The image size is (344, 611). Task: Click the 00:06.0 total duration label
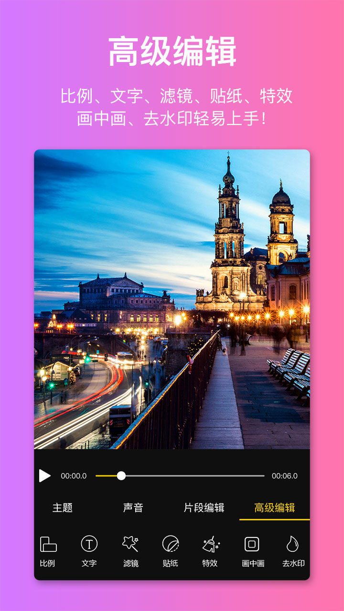284,476
